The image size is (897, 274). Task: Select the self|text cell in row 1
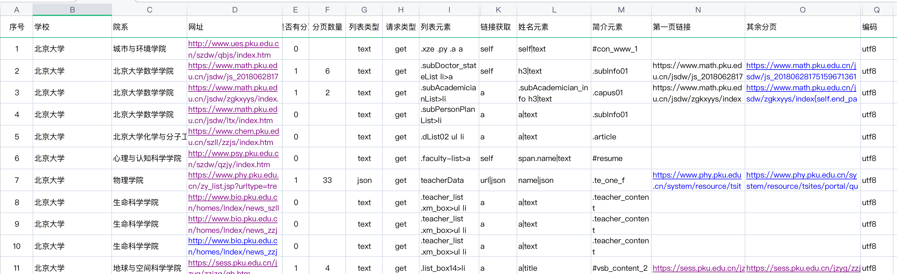(554, 49)
